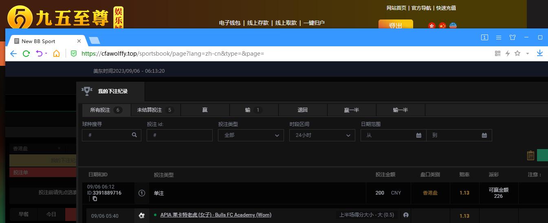Select the US flag icon
This screenshot has height=223, width=548.
[x=453, y=26]
